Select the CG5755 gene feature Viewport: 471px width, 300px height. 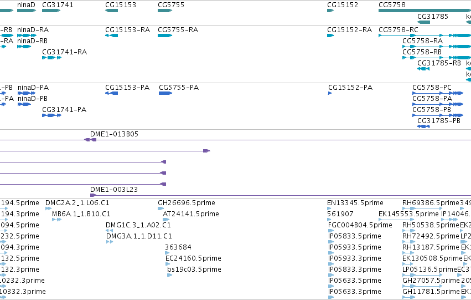coord(165,11)
